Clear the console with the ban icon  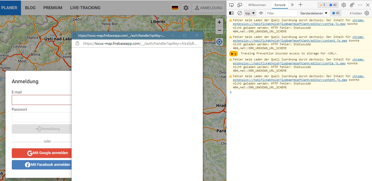click(240, 13)
